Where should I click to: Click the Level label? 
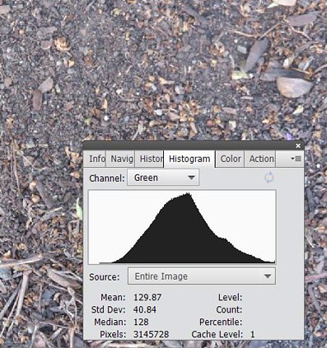pos(230,297)
